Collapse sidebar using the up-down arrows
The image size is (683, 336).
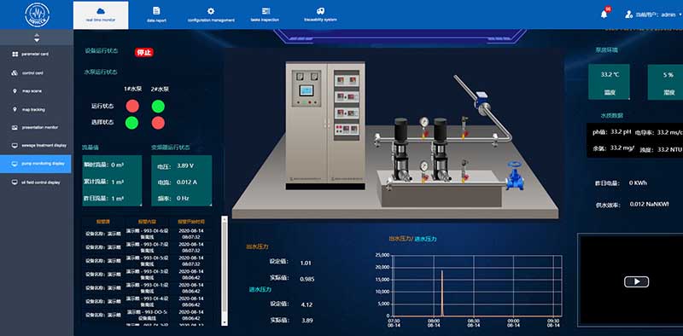(37, 38)
